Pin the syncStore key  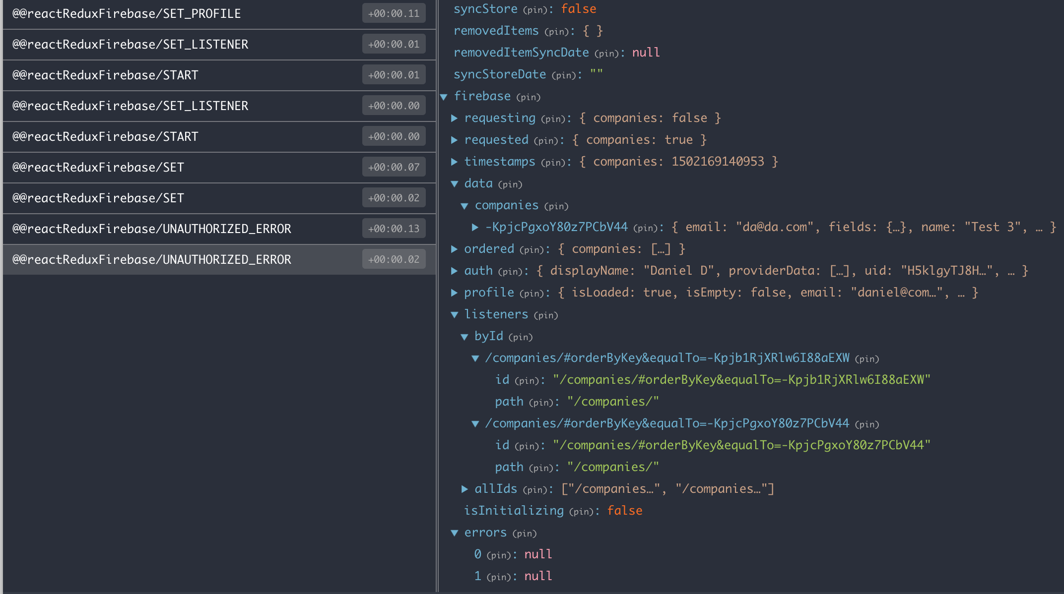[535, 10]
